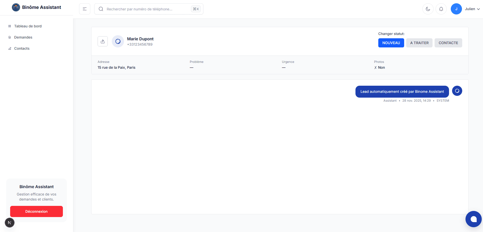Click the blue J user avatar
The image size is (483, 232).
456,9
